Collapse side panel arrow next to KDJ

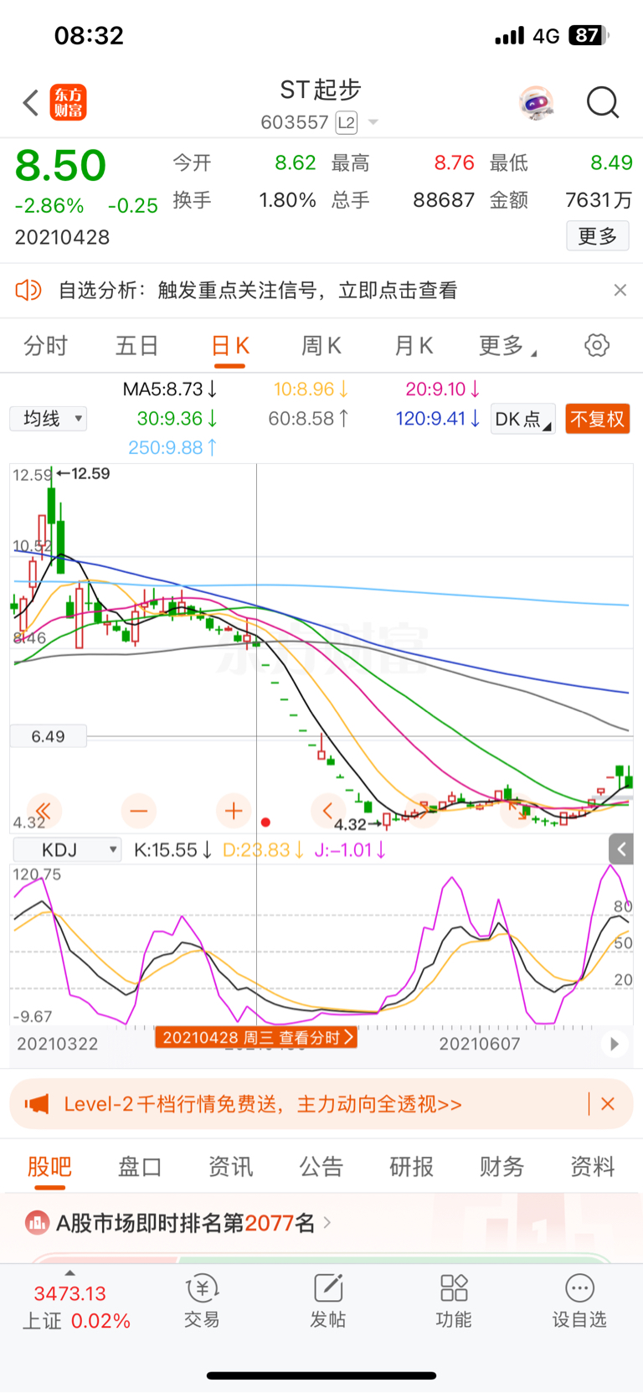point(621,849)
